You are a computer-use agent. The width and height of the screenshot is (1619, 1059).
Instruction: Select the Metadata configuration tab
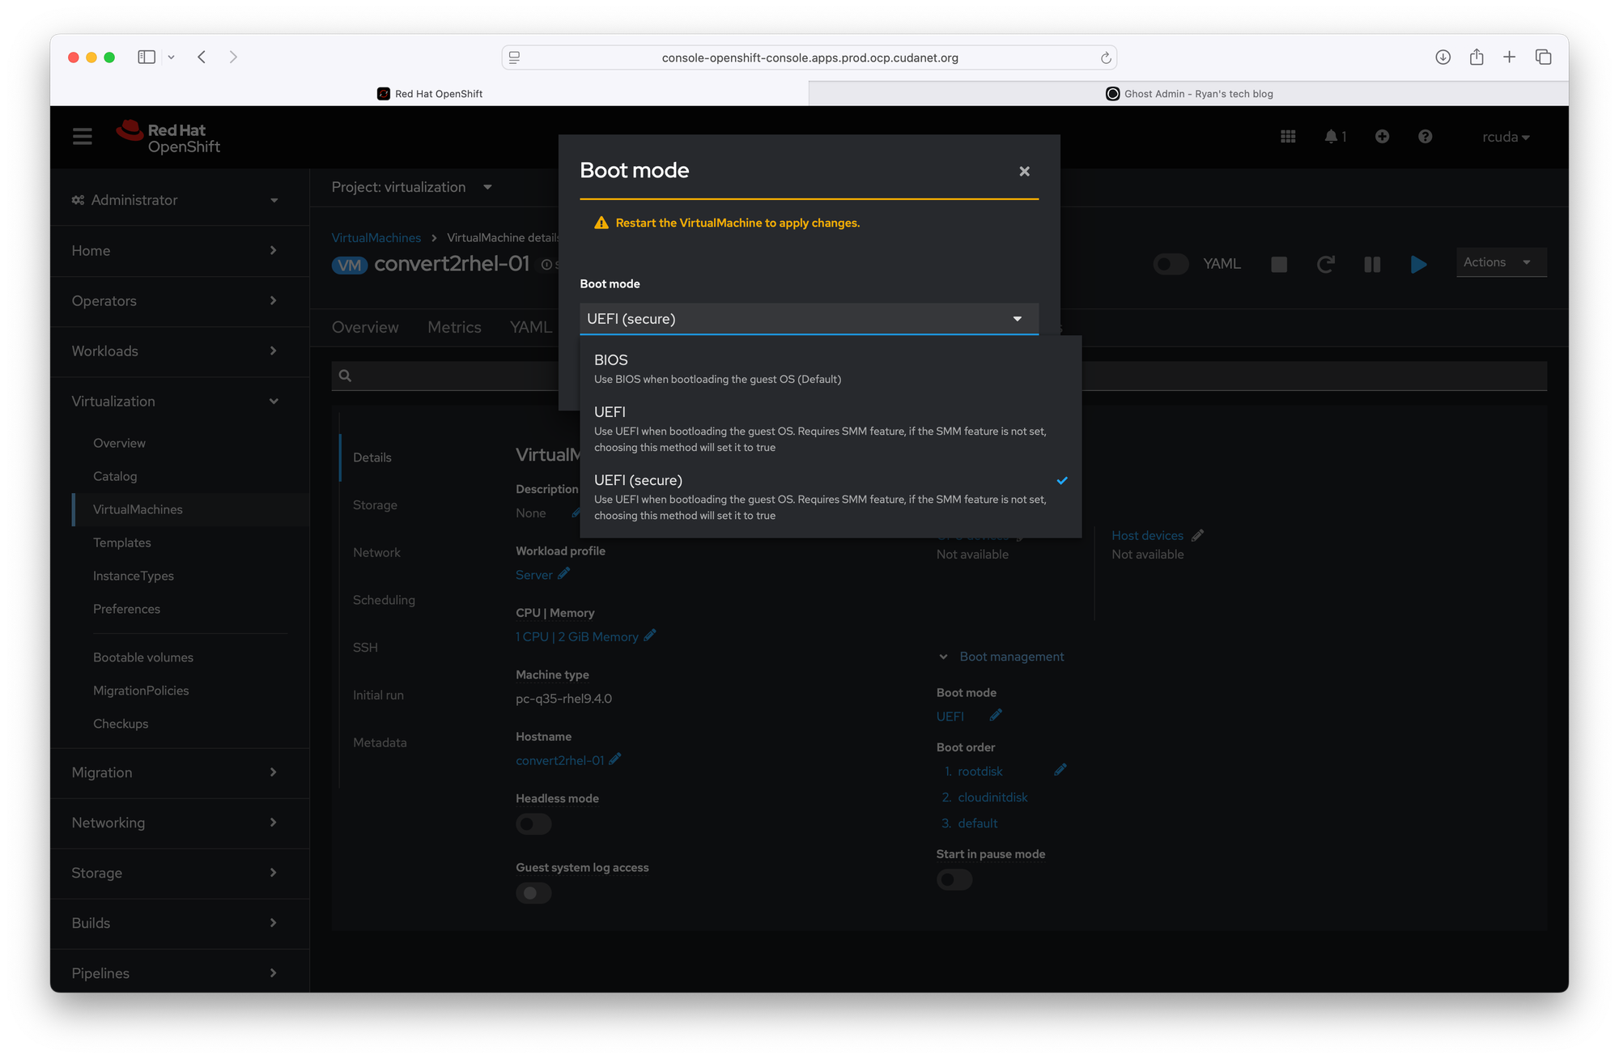[380, 742]
